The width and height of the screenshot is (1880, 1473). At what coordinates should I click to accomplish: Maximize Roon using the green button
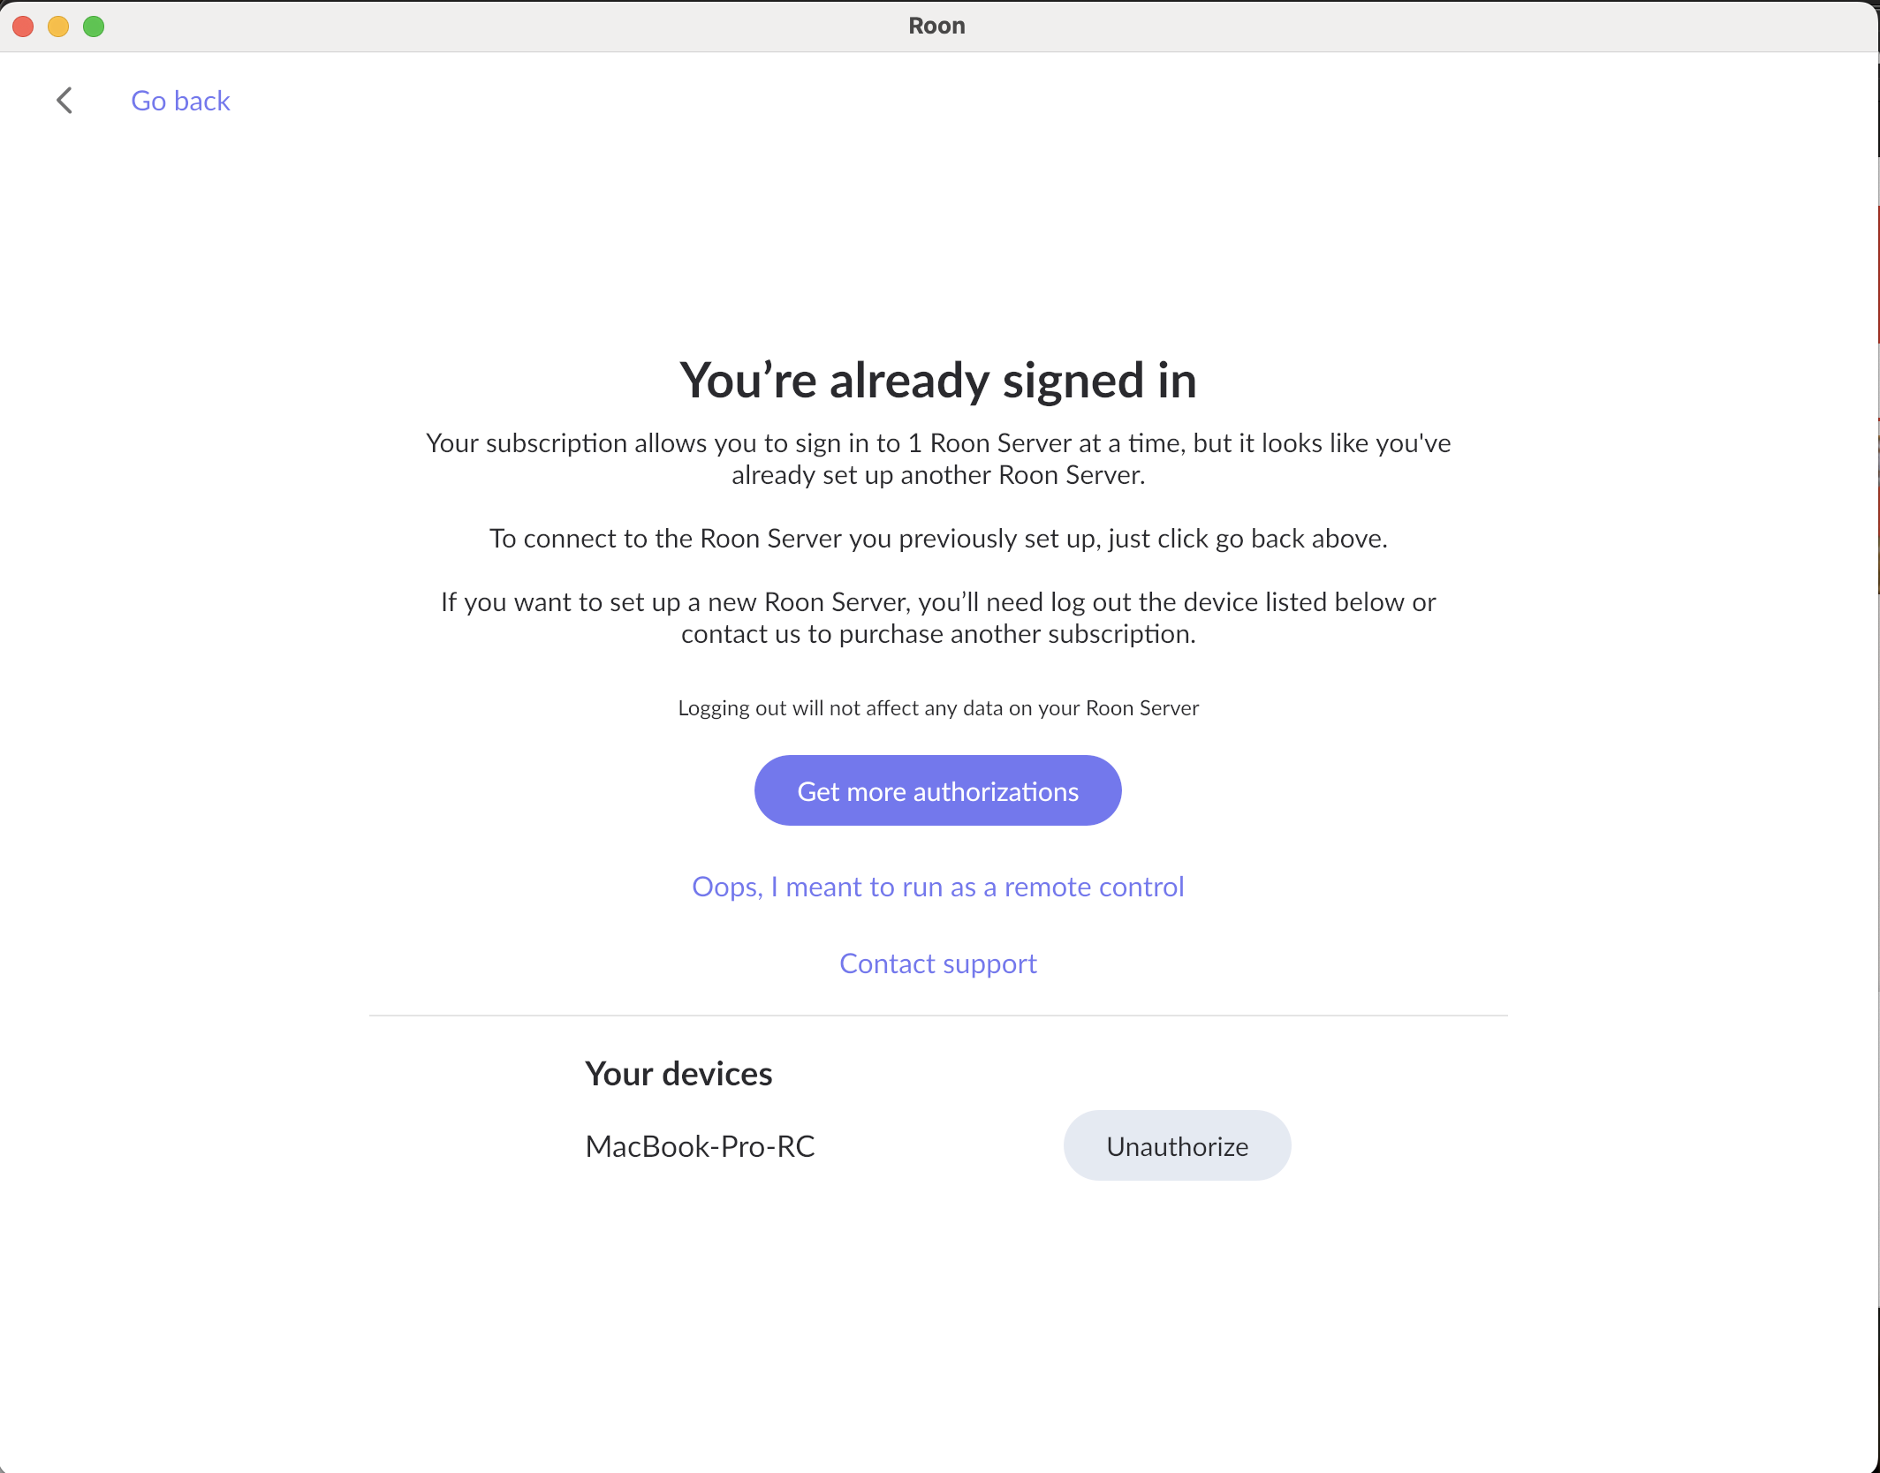tap(94, 26)
